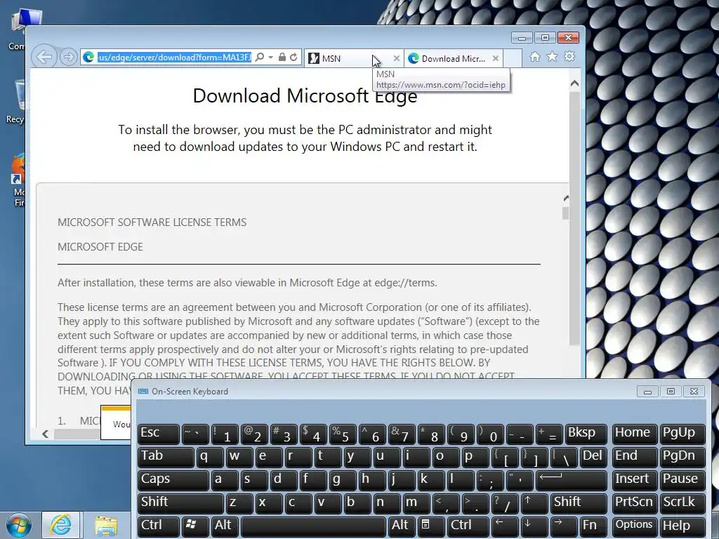Tap the Insert key on On-Screen Keyboard

[634, 479]
